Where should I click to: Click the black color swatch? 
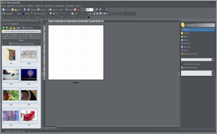click(x=88, y=17)
